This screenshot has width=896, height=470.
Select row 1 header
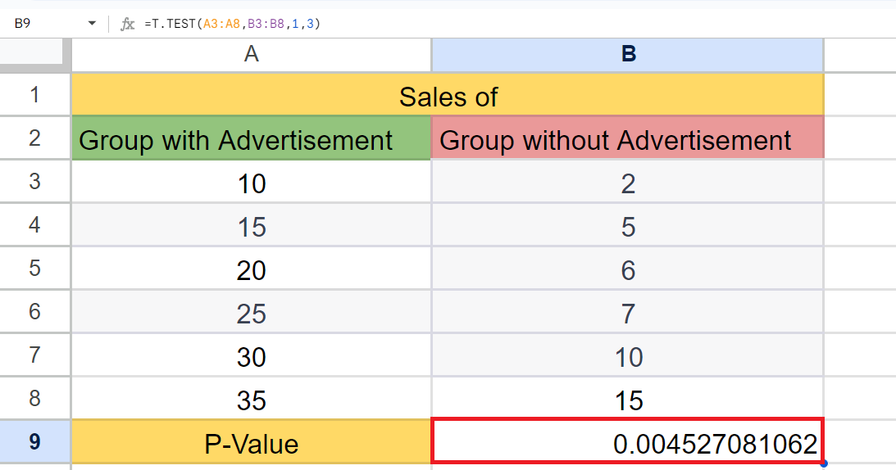coord(35,95)
